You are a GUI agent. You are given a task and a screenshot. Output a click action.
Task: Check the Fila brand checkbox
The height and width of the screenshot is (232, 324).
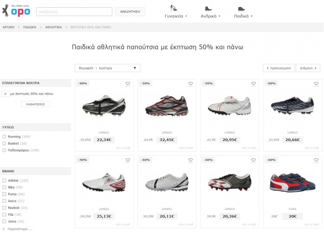[4, 214]
